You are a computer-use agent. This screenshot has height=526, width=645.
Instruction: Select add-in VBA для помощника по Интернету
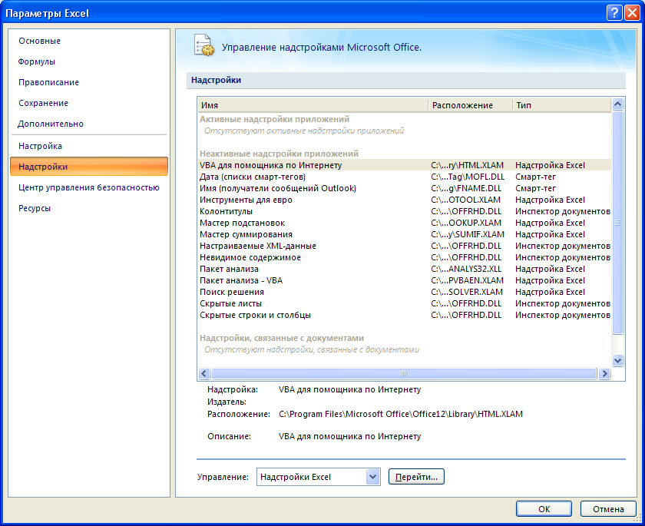pyautogui.click(x=405, y=165)
